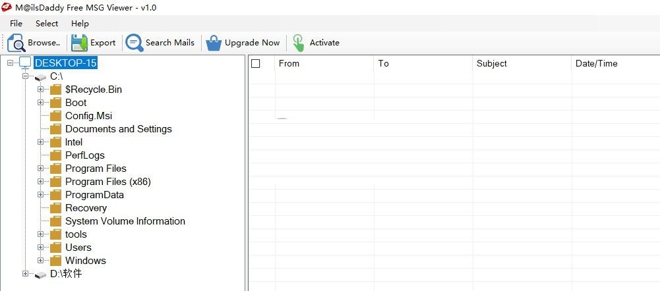This screenshot has width=660, height=291.
Task: Click the Browse.. button label
Action: click(44, 43)
